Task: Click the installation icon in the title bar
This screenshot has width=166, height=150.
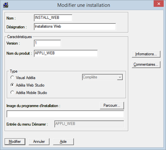Action: click(6, 5)
